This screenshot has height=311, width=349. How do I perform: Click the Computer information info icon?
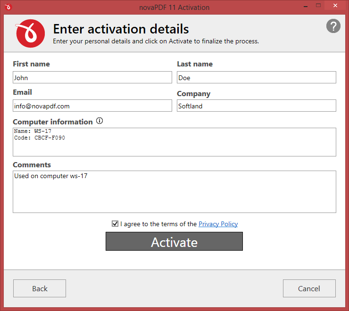pos(100,121)
